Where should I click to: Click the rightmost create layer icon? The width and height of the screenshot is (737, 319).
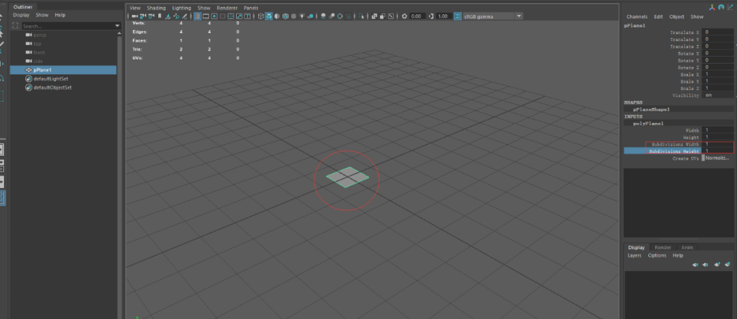click(x=727, y=264)
